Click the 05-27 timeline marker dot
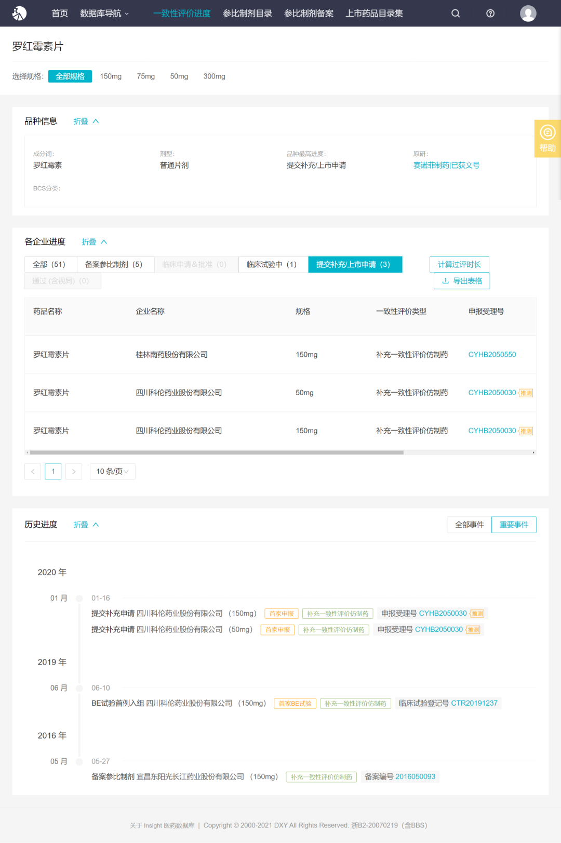This screenshot has height=843, width=561. pos(79,762)
